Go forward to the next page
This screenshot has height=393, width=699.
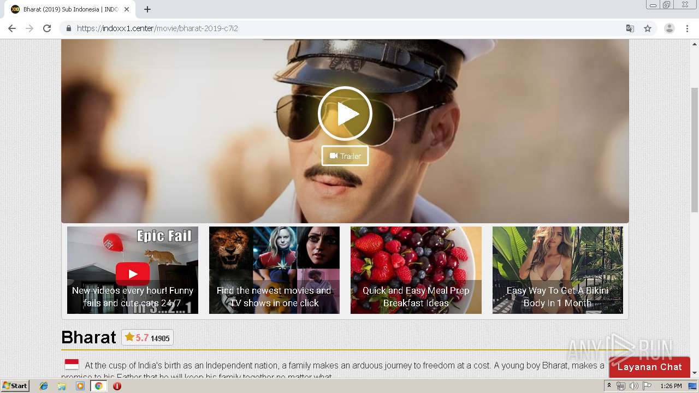coord(29,28)
